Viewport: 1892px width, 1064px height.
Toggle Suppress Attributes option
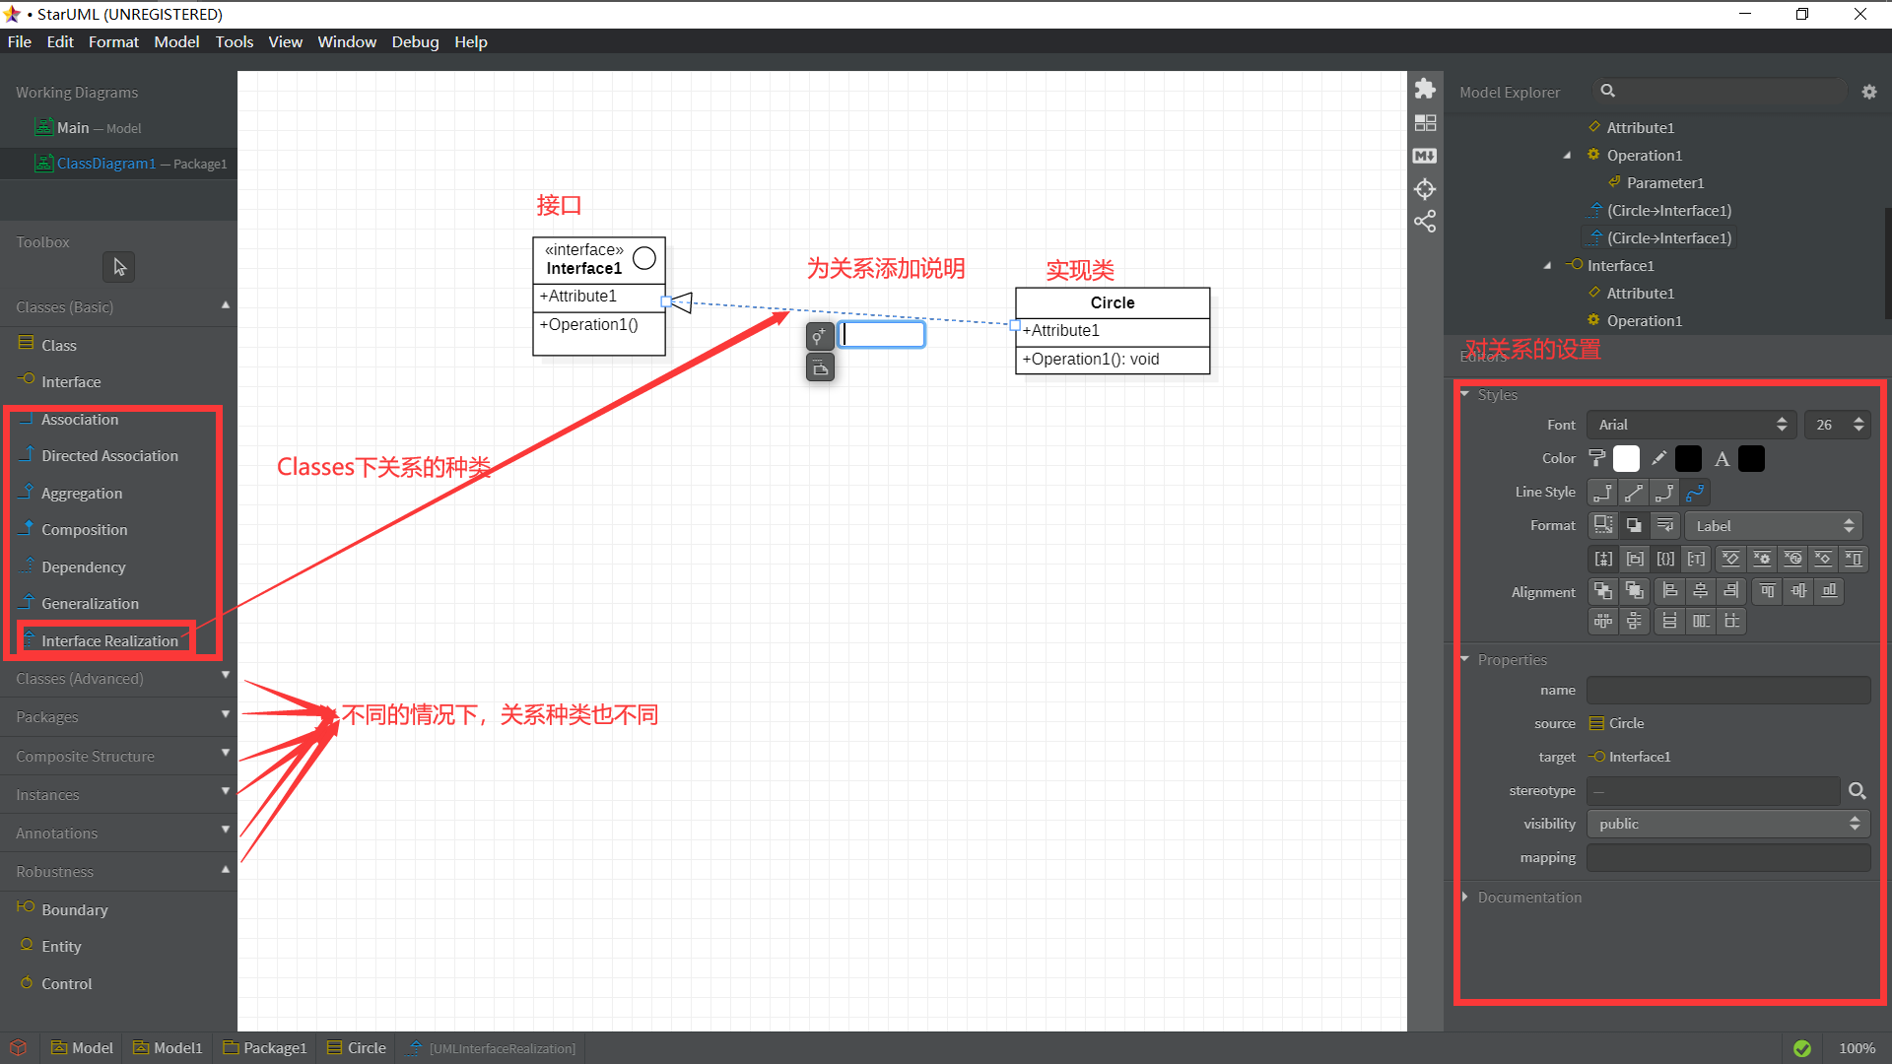[x=1731, y=559]
